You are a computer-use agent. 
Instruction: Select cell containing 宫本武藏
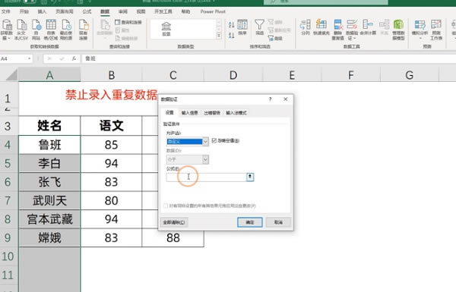[x=49, y=219]
